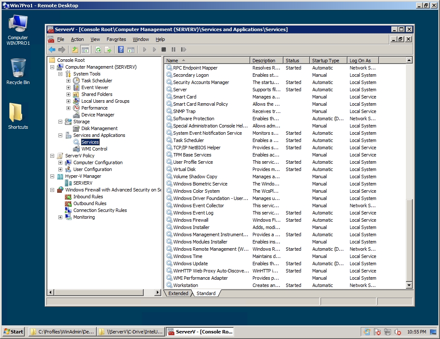Select SERVERV under Hyper-V Manager
The width and height of the screenshot is (440, 339).
click(83, 183)
